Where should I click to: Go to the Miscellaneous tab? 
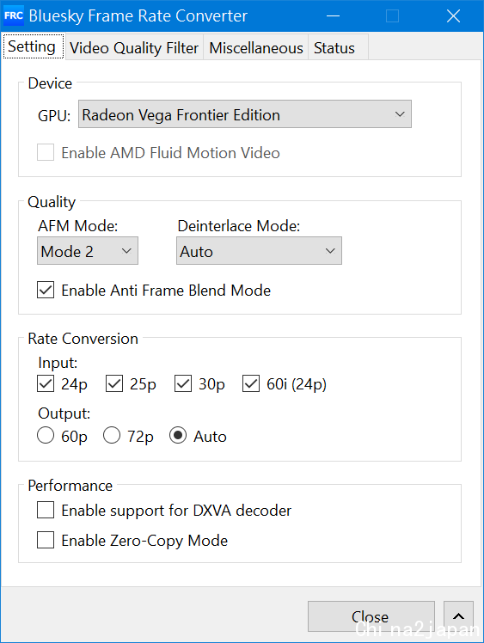click(256, 48)
